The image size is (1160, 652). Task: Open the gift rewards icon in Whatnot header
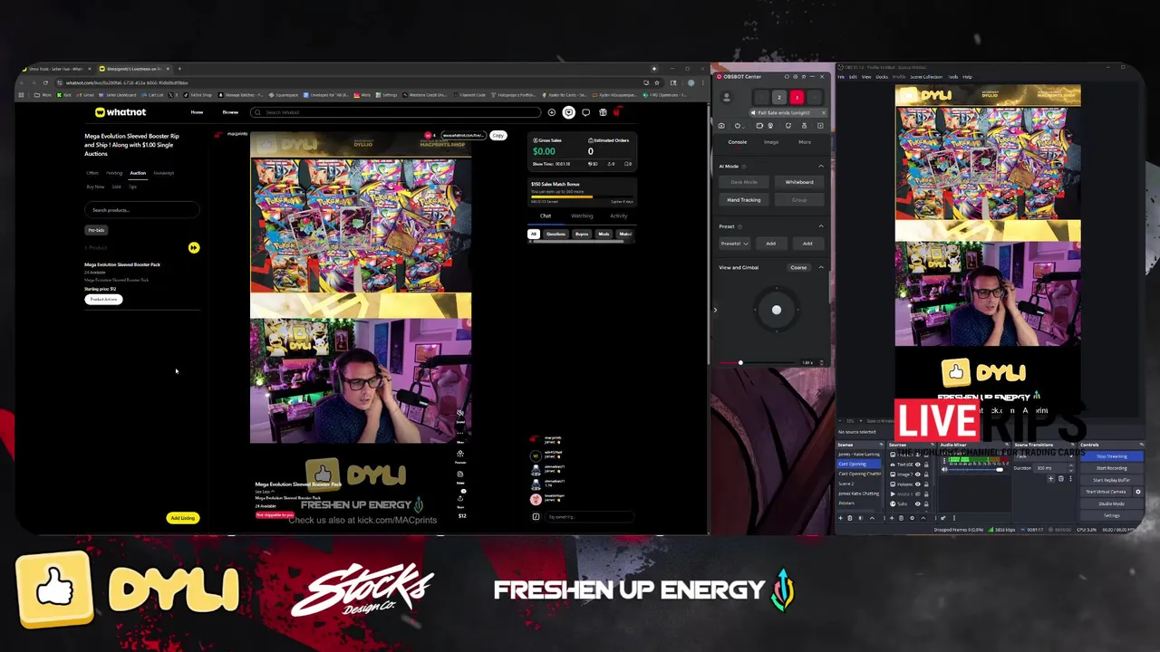pyautogui.click(x=603, y=112)
